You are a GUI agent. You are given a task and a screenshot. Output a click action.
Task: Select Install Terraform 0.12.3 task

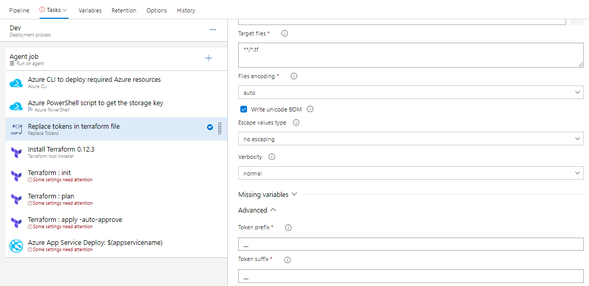click(x=116, y=153)
